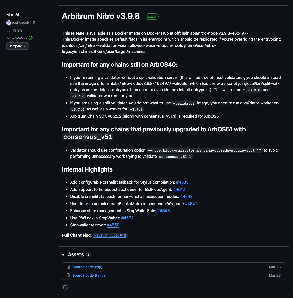This screenshot has height=298, width=293.
Task: Open pull request #4550
Action: (113, 225)
